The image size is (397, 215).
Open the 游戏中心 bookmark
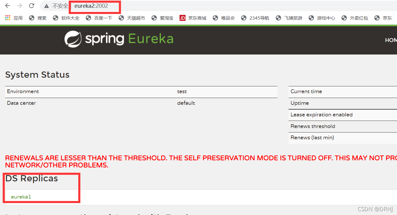[322, 18]
